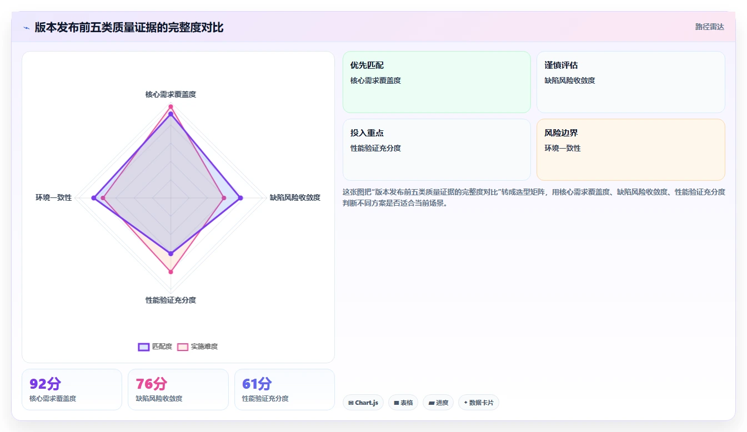Image resolution: width=747 pixels, height=432 pixels.
Task: Select the 61分 stat card
Action: pyautogui.click(x=284, y=390)
